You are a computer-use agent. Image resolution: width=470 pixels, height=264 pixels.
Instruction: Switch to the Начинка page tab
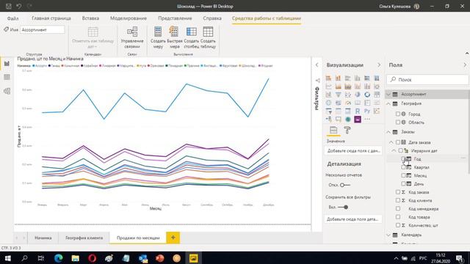point(43,238)
